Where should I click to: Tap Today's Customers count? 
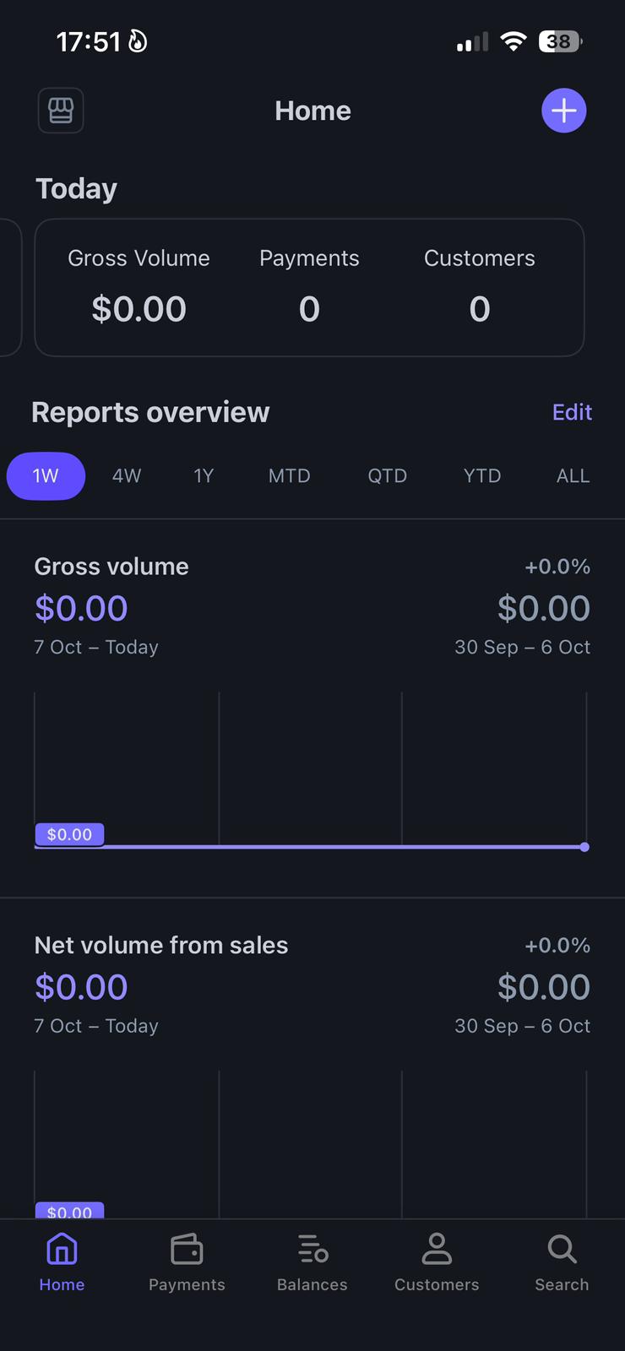pyautogui.click(x=480, y=309)
